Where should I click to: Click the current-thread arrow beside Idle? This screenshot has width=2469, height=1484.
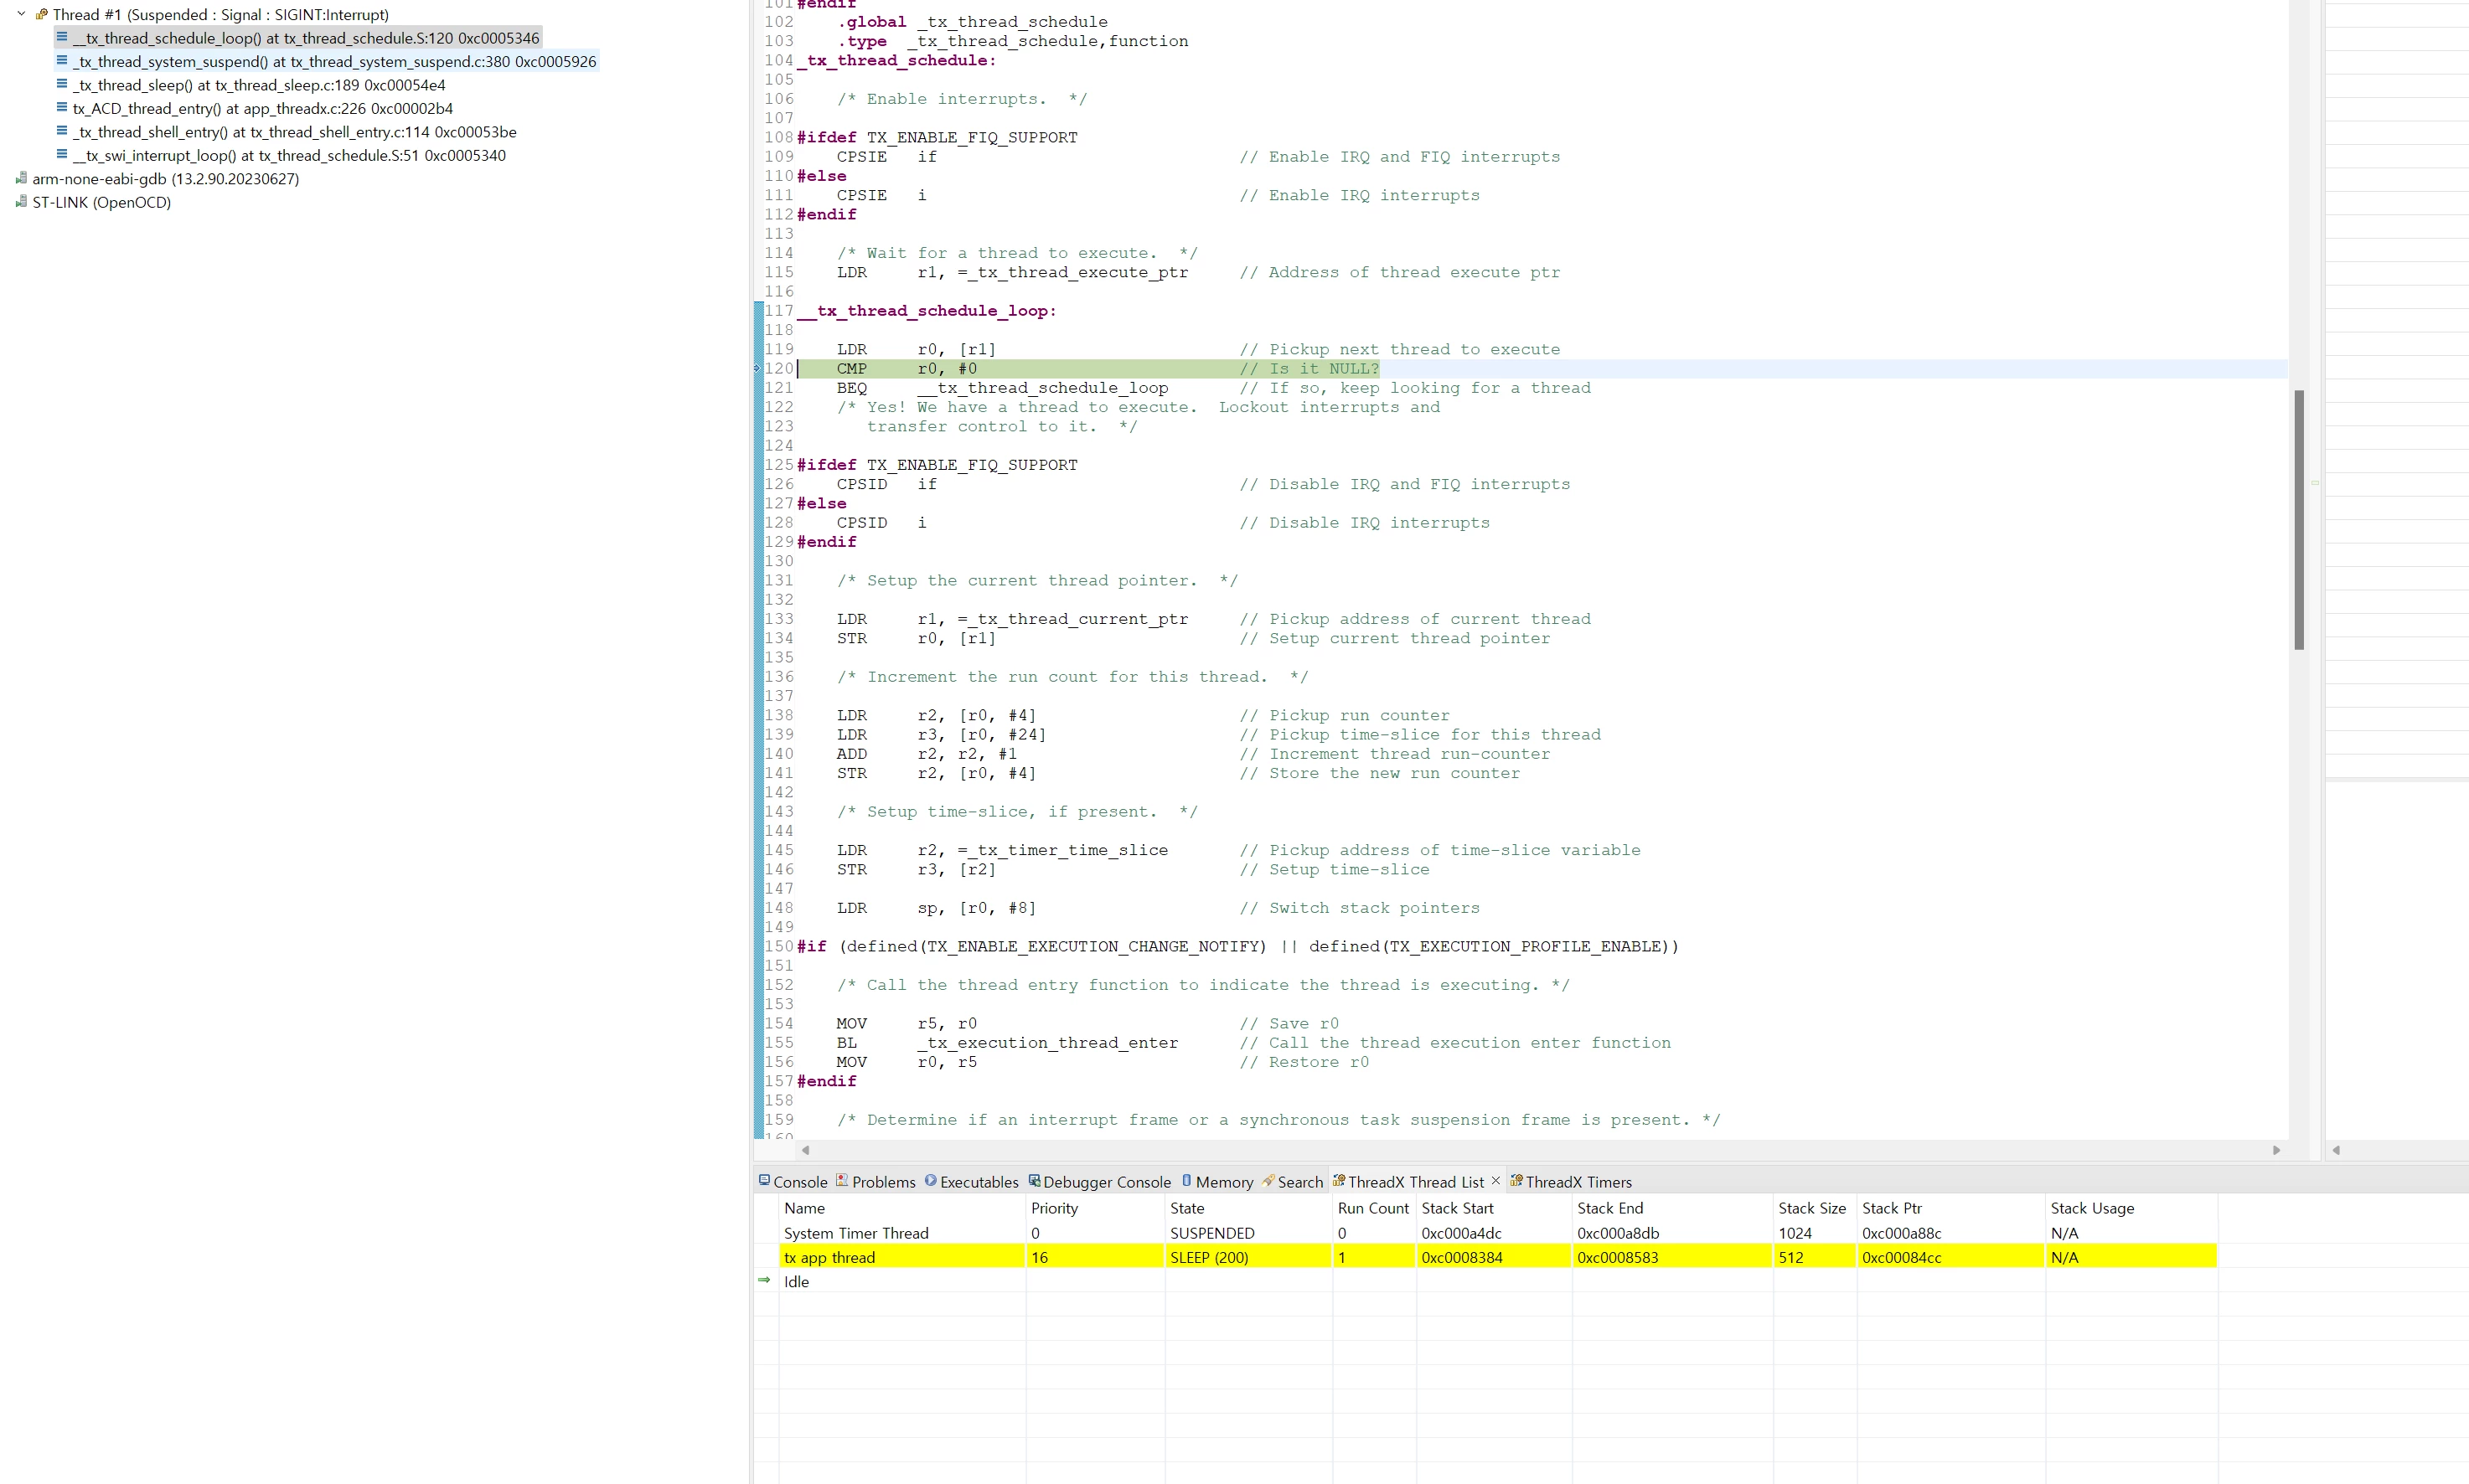[765, 1280]
